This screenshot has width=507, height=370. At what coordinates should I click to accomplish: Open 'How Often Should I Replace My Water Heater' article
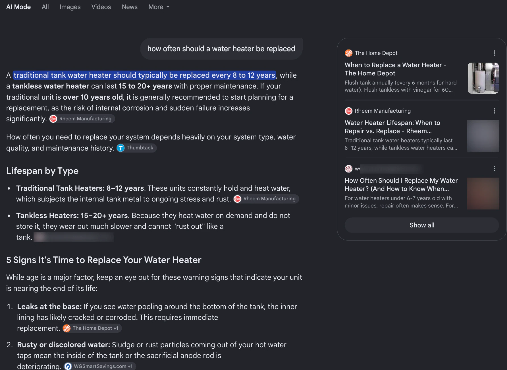tap(401, 185)
